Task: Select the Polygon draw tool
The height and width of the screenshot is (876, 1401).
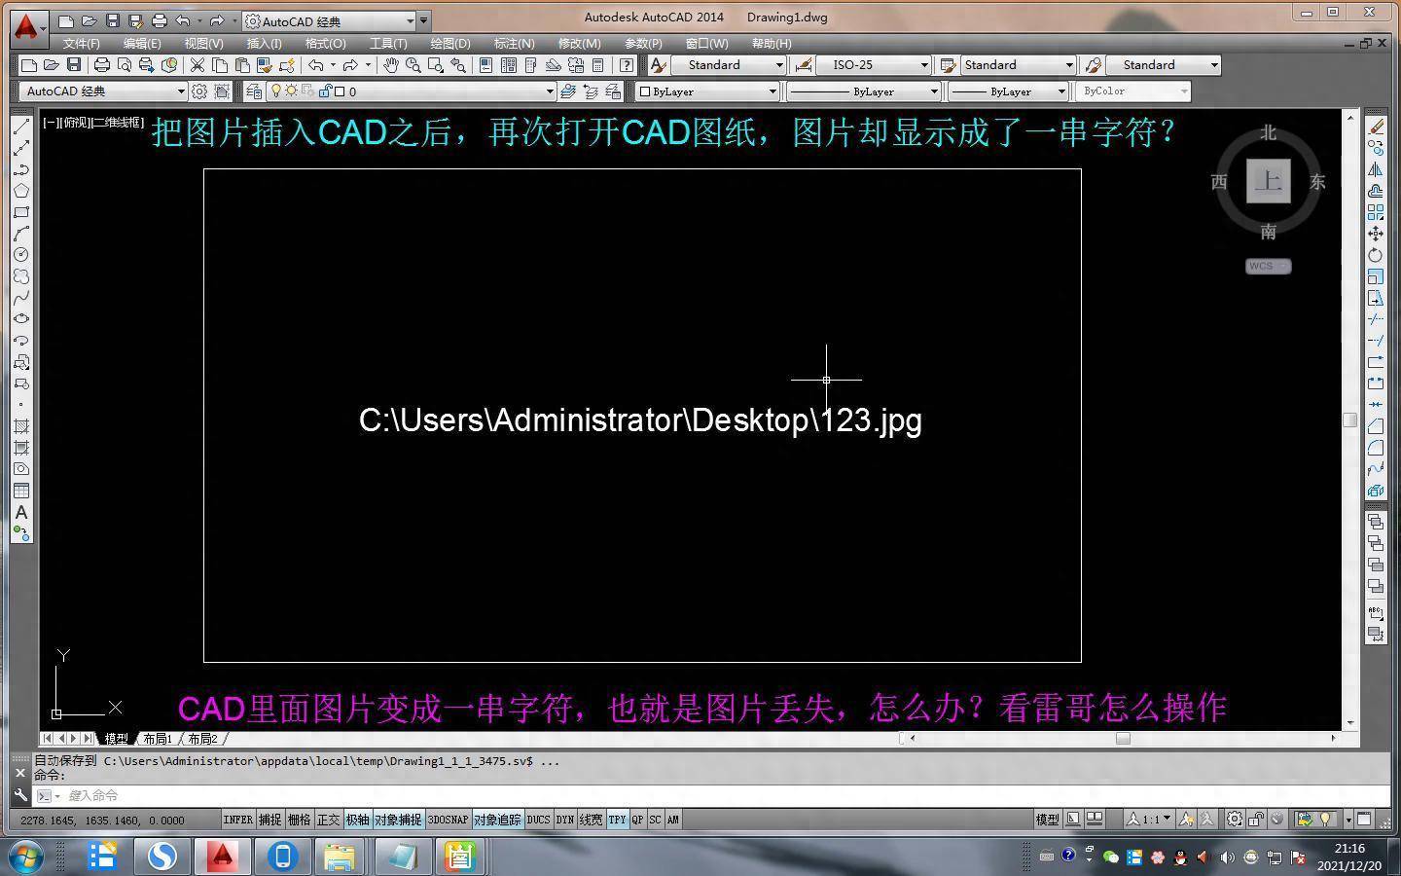Action: click(20, 191)
